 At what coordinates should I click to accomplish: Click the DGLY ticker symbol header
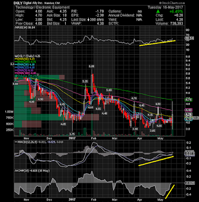pos(18,3)
